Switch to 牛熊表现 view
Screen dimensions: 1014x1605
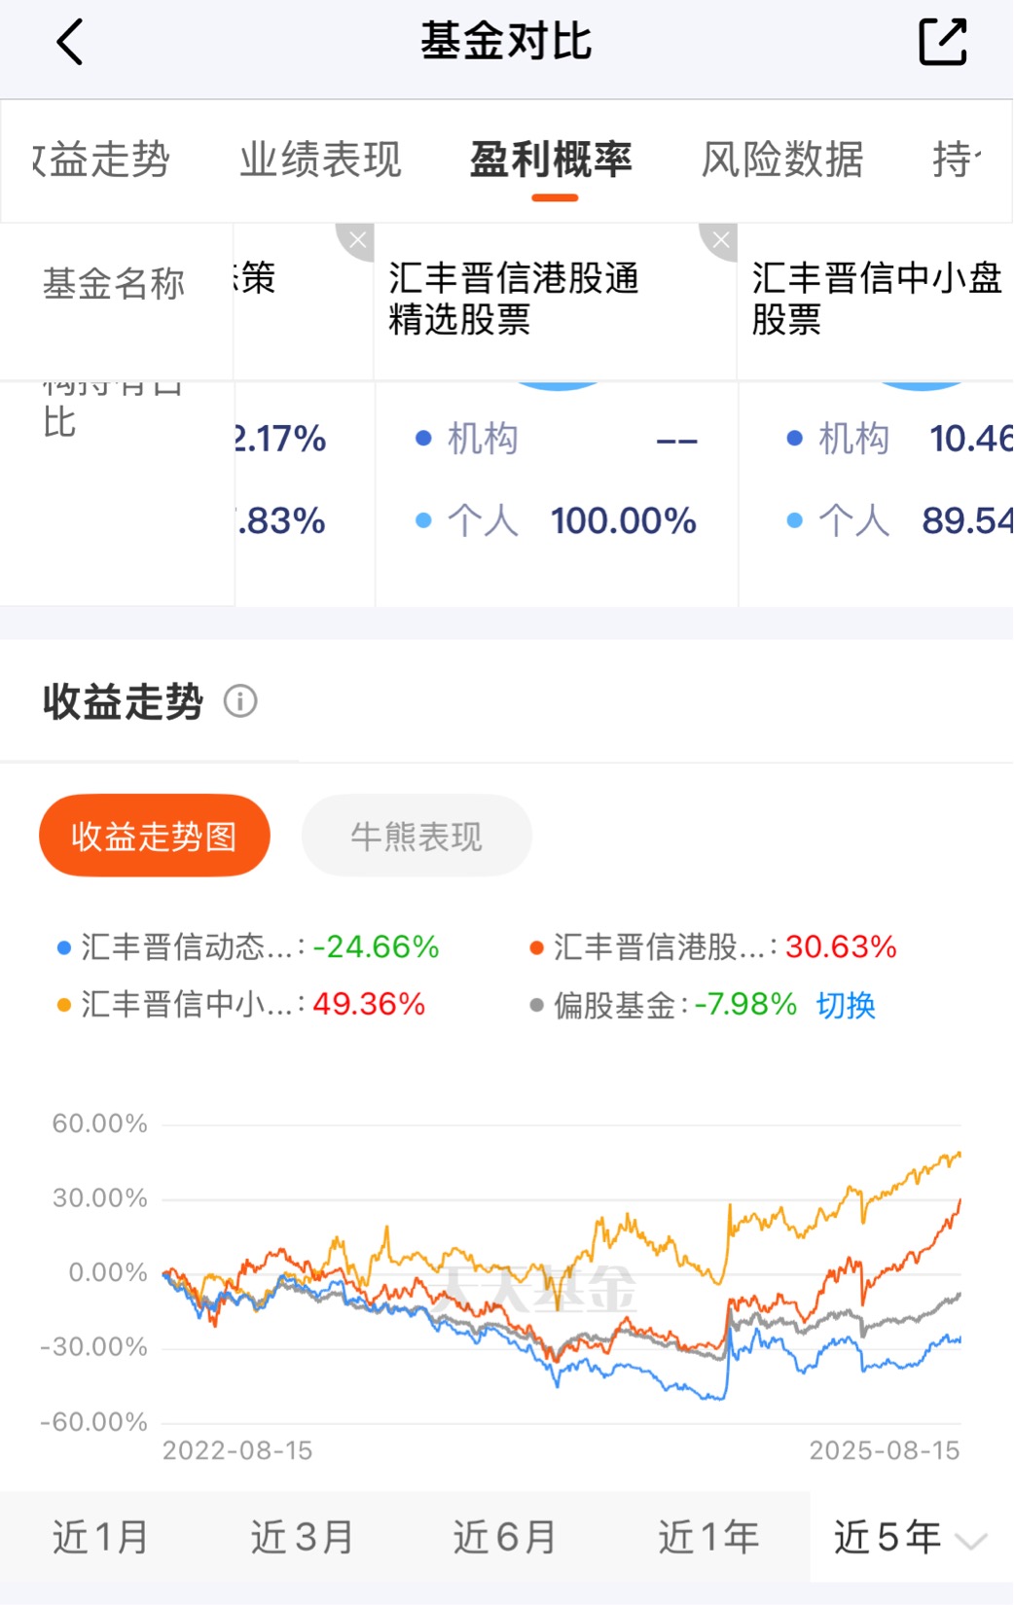coord(416,836)
